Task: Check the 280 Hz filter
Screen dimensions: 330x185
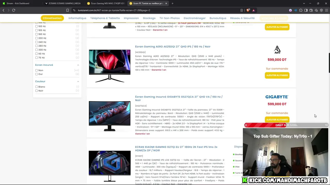Action: 36,46
